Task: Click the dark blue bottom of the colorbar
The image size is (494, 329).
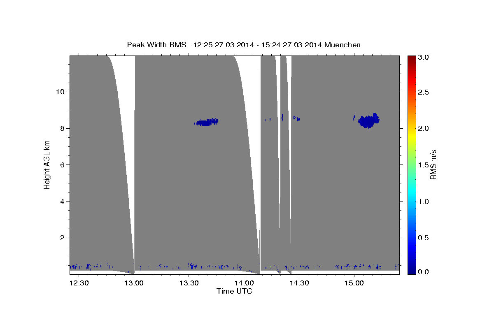Action: tap(412, 271)
